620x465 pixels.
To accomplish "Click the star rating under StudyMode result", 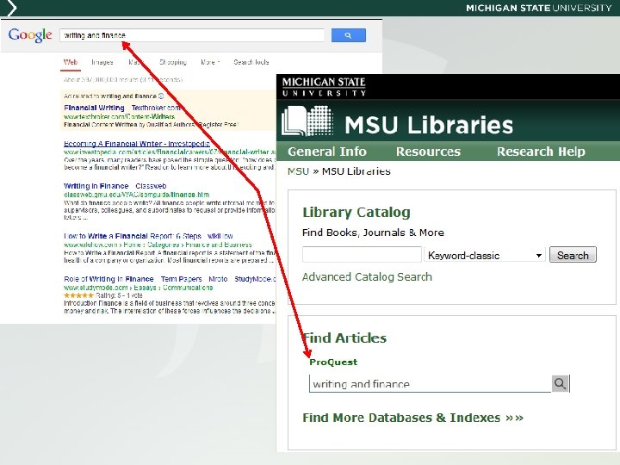I will pyautogui.click(x=78, y=295).
